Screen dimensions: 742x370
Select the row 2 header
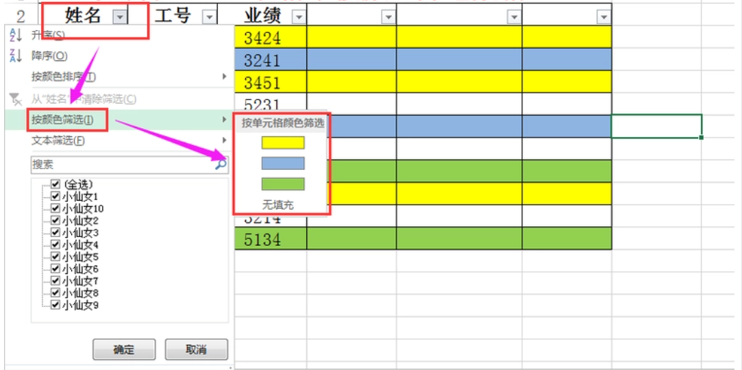(x=21, y=16)
